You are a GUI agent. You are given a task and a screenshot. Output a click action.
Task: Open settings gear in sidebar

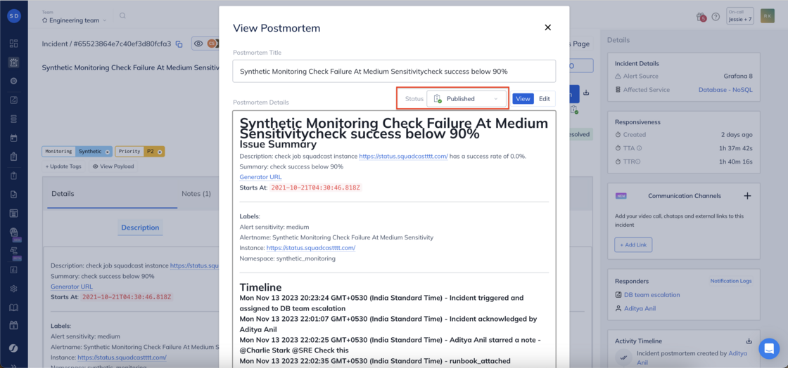coord(13,288)
